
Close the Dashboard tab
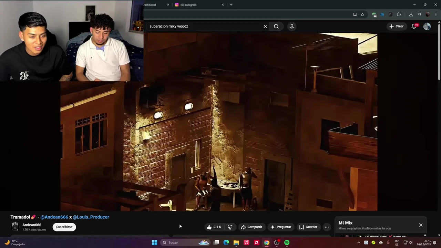tap(168, 5)
